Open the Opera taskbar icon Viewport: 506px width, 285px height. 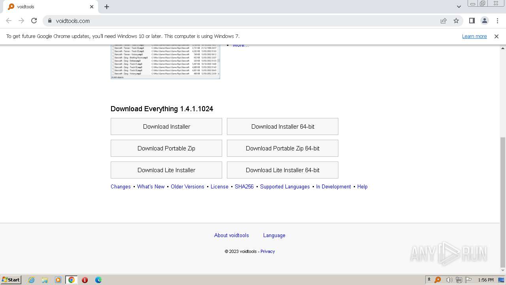pyautogui.click(x=85, y=280)
